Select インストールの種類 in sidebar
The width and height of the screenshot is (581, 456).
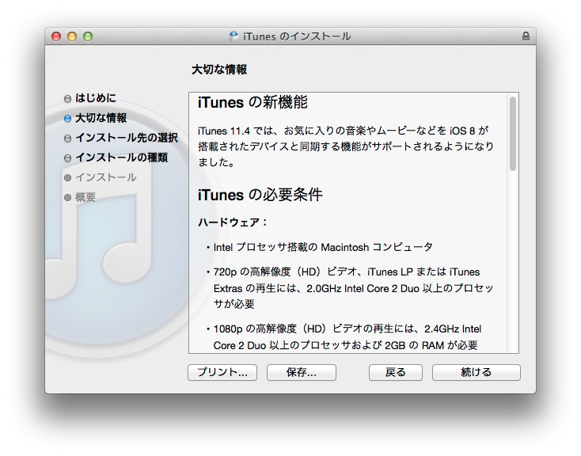pos(122,158)
